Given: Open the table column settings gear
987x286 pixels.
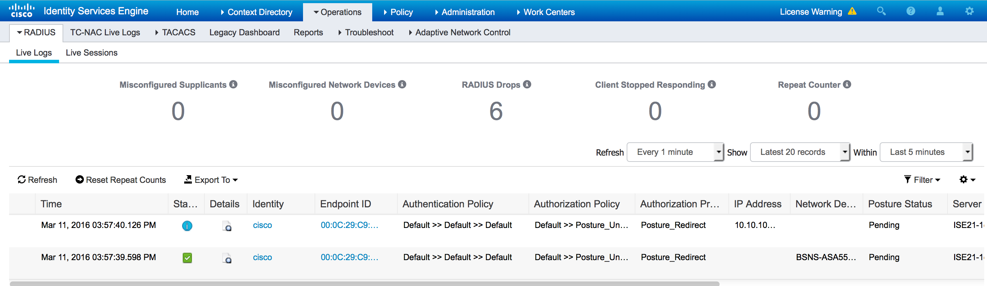Looking at the screenshot, I should 967,179.
